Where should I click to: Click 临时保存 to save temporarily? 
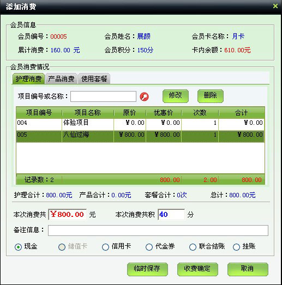click(x=147, y=269)
